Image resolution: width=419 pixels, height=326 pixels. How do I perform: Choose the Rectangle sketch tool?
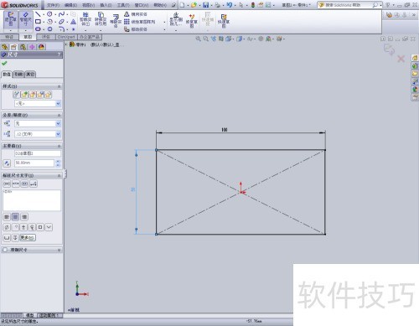point(38,22)
